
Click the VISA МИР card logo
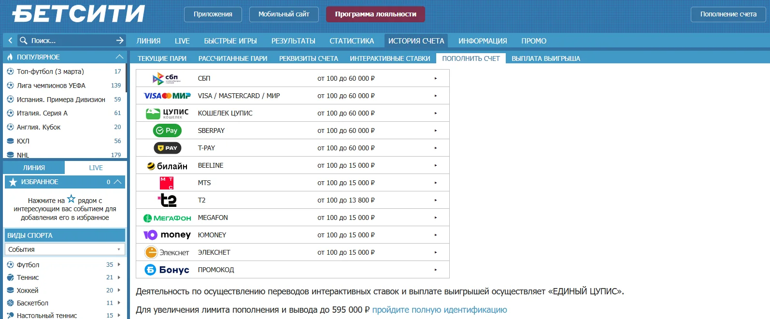pyautogui.click(x=167, y=96)
